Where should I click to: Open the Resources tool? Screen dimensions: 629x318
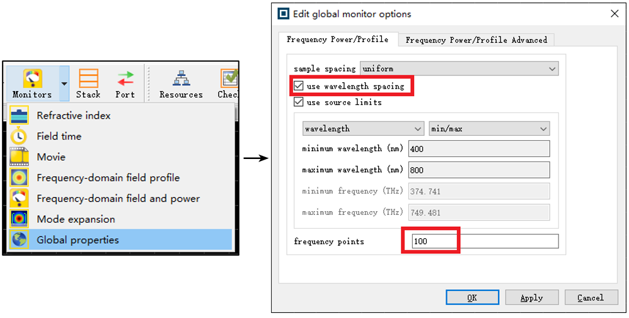181,79
